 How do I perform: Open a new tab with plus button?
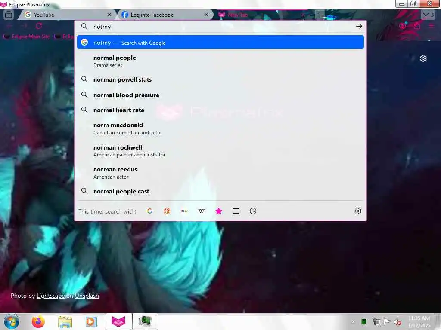[320, 15]
